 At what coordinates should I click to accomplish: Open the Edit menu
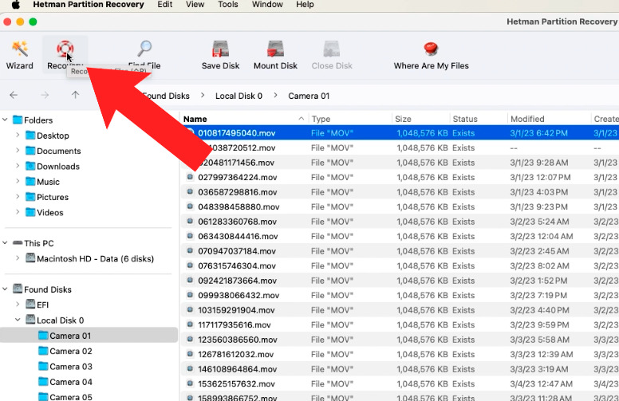(164, 5)
